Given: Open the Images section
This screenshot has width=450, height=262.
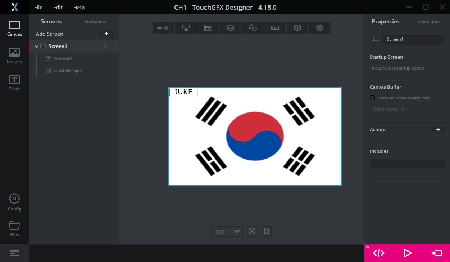Looking at the screenshot, I should tap(14, 56).
